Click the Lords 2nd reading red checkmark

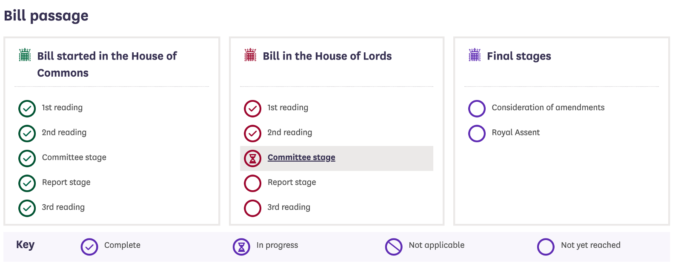pos(252,133)
